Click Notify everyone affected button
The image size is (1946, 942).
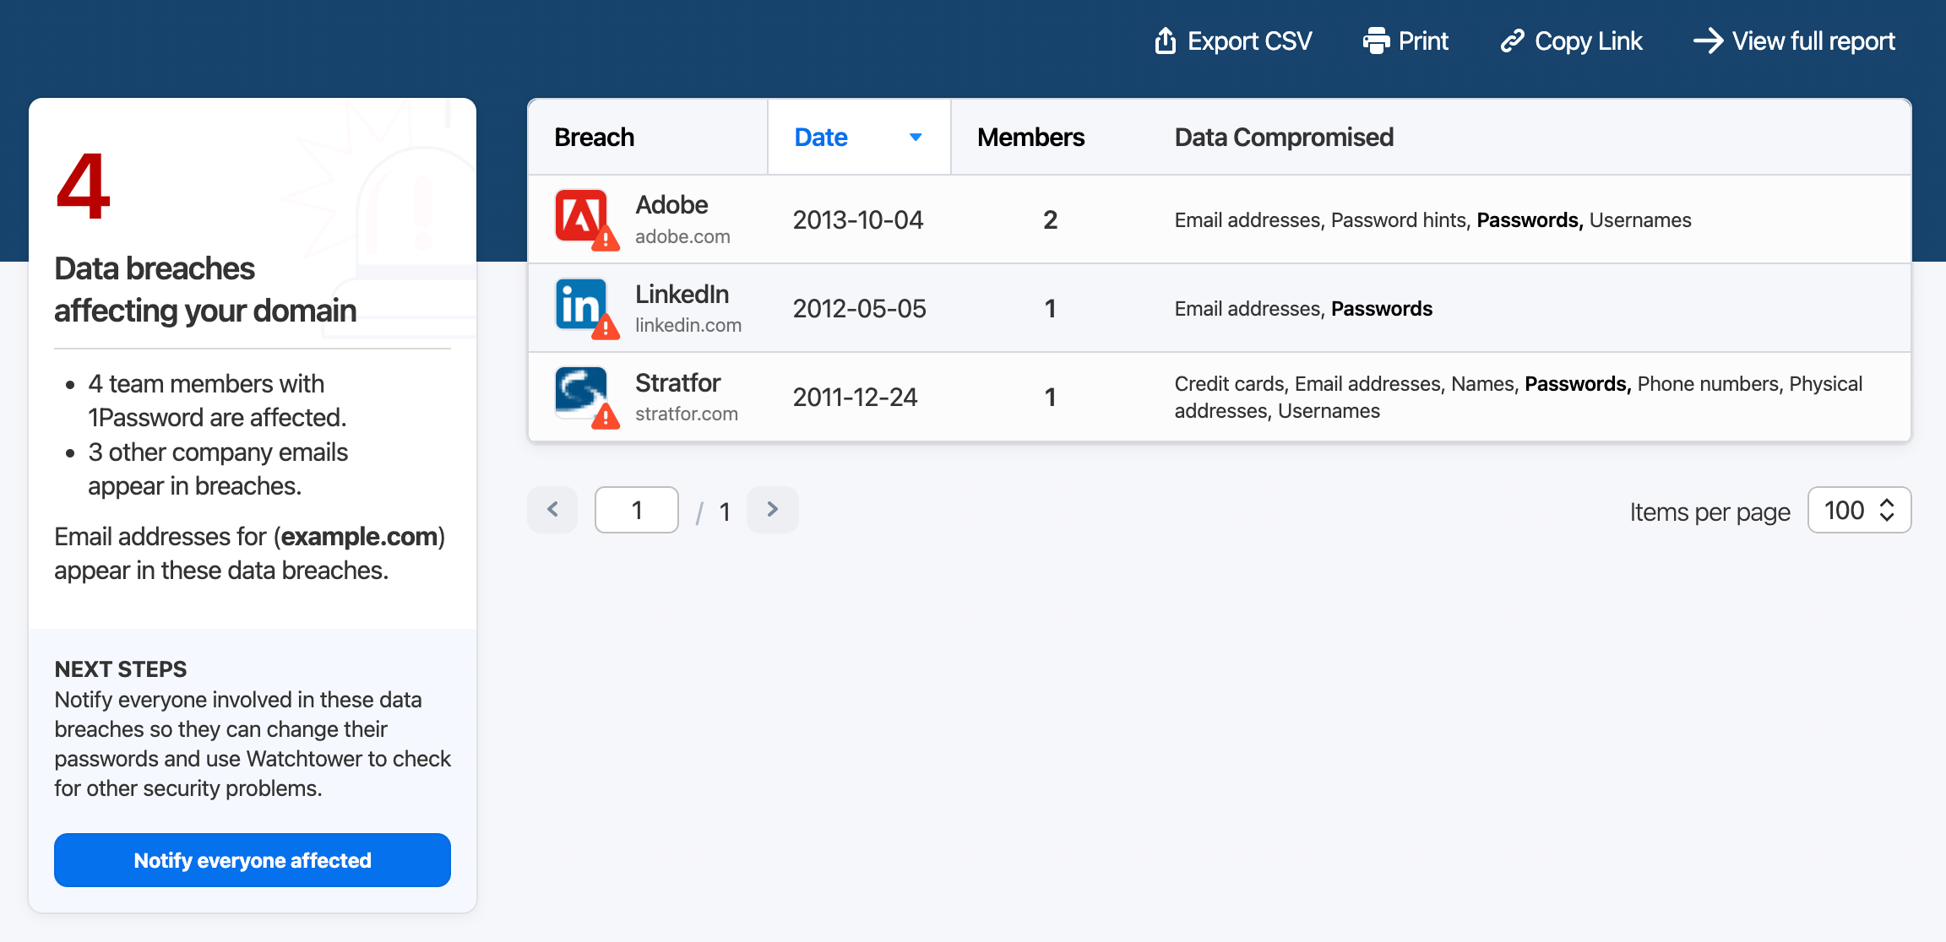[x=253, y=860]
